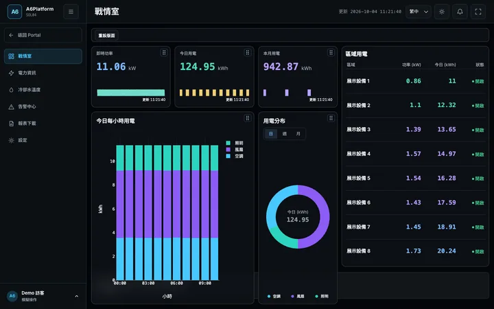Image resolution: width=494 pixels, height=309 pixels.
Task: Click row 展示設備 8
Action: (415, 251)
